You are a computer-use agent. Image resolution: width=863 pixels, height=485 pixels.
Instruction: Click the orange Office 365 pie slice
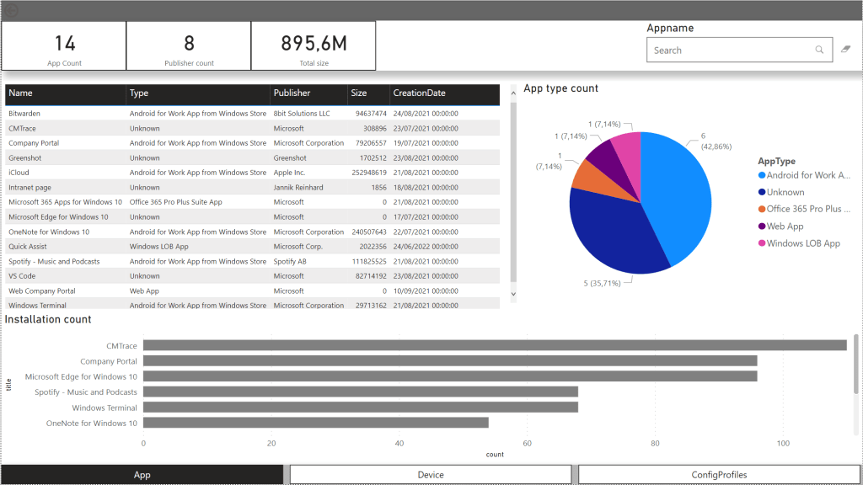click(x=584, y=173)
